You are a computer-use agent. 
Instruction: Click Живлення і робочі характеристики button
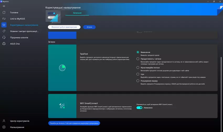[64, 27]
